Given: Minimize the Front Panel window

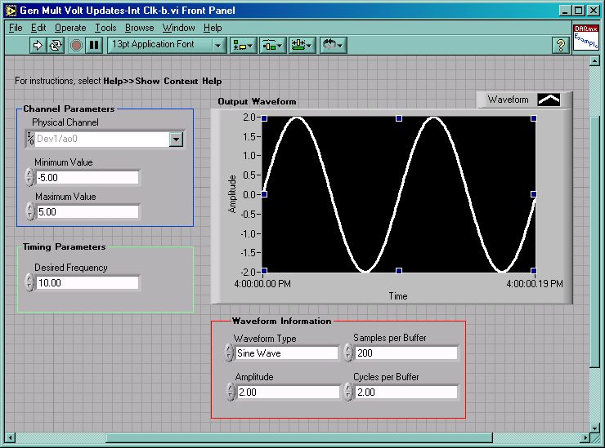Looking at the screenshot, I should [565, 11].
